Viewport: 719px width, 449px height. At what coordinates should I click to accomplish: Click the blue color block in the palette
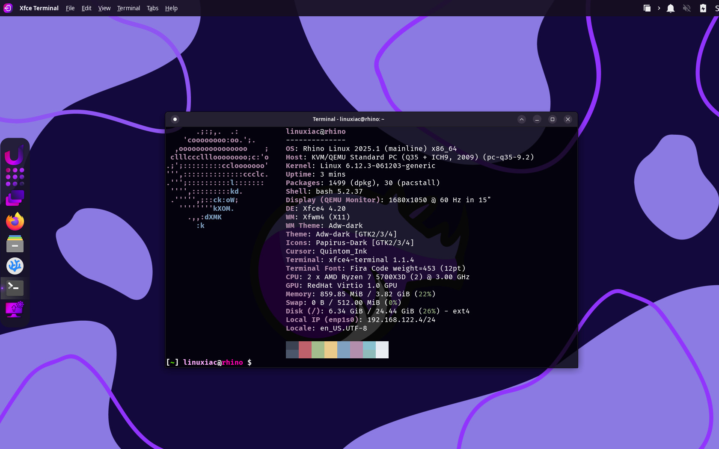344,350
